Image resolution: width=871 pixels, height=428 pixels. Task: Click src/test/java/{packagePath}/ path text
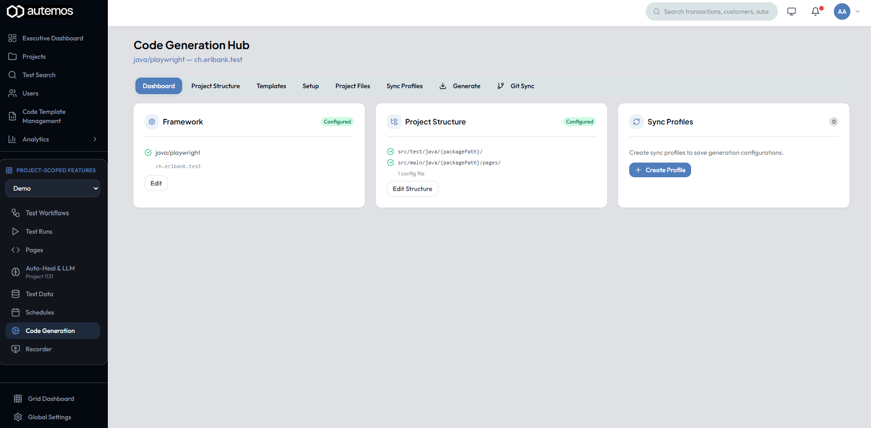pos(440,152)
